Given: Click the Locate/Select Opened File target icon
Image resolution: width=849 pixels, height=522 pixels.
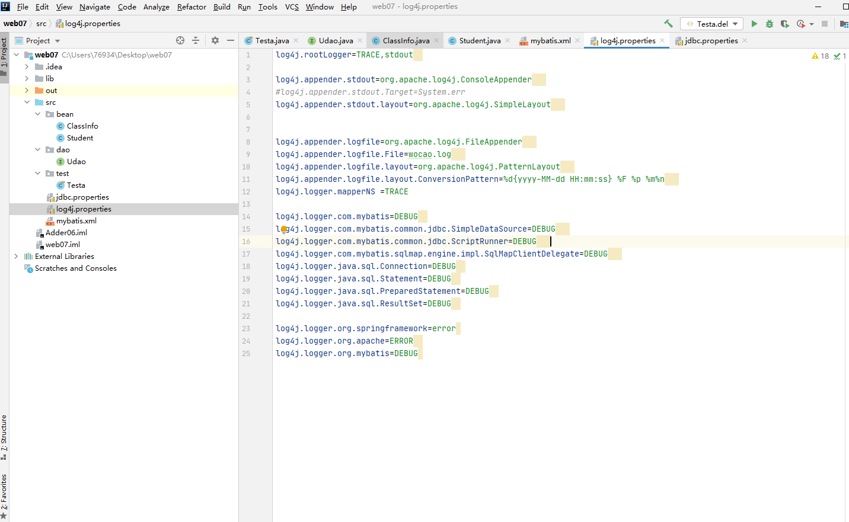Looking at the screenshot, I should pos(180,40).
